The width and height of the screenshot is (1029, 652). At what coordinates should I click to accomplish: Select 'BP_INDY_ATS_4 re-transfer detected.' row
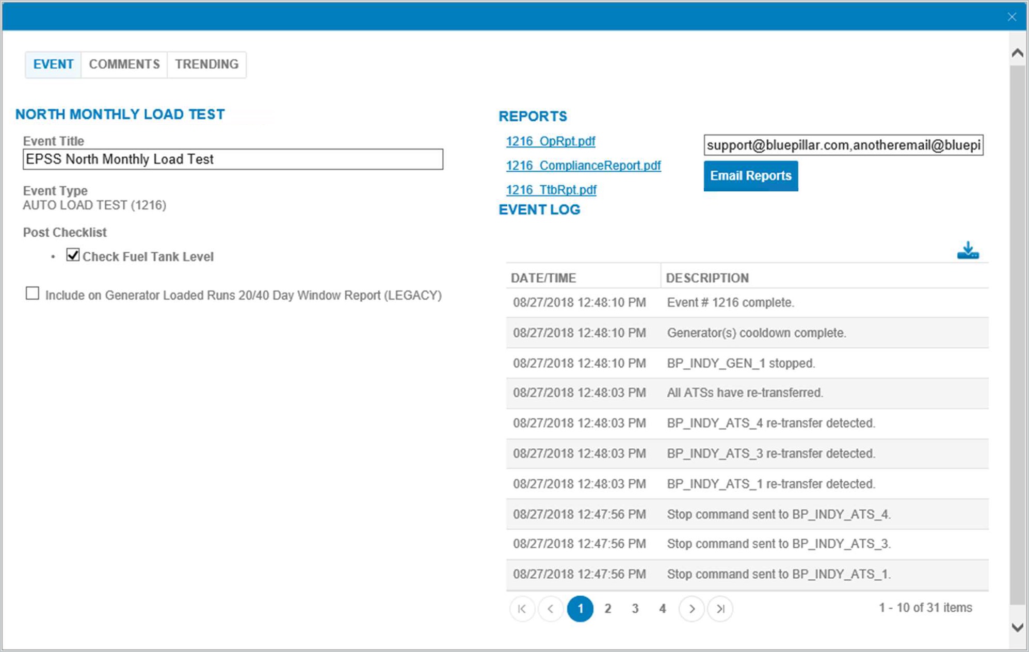pyautogui.click(x=747, y=423)
